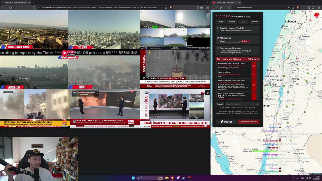Image resolution: width=322 pixels, height=181 pixels.
Task: Open the PayPal donation button
Action: pos(226,122)
